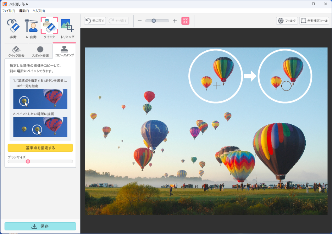The image size is (332, 234).
Task: Open the 台形補正ツール keystone correction tool
Action: 314,21
